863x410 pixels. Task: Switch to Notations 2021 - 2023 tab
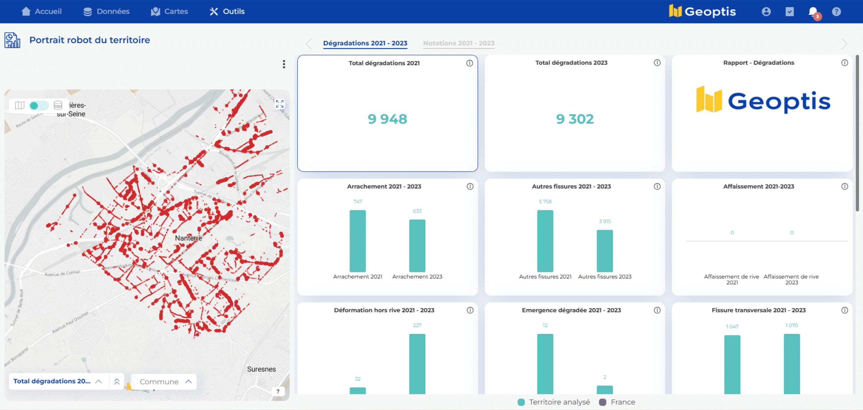click(458, 43)
